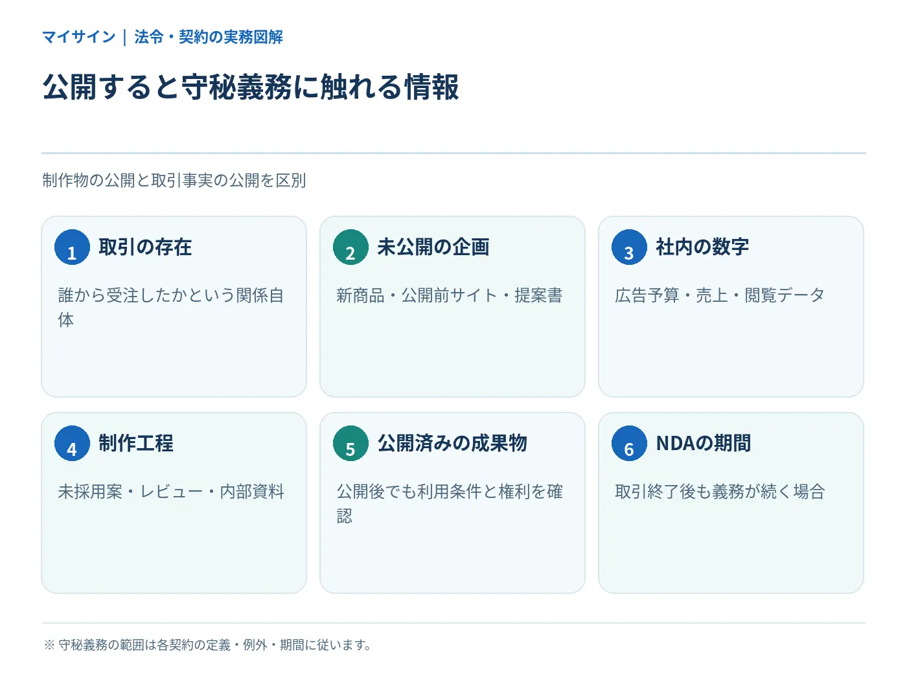
Task: Click the number 6 circle badge
Action: click(629, 443)
